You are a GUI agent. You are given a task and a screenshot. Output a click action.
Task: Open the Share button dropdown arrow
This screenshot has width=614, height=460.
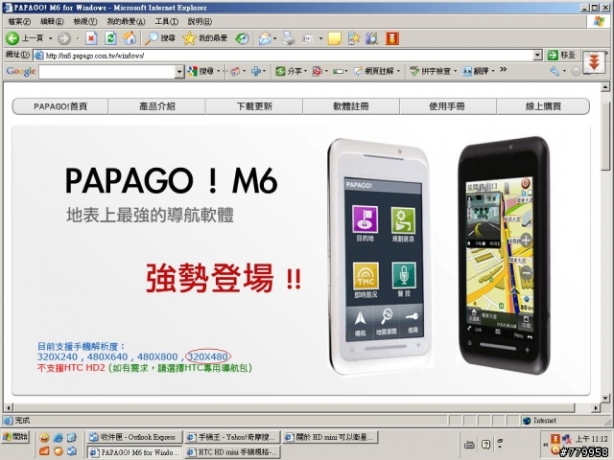coord(305,71)
